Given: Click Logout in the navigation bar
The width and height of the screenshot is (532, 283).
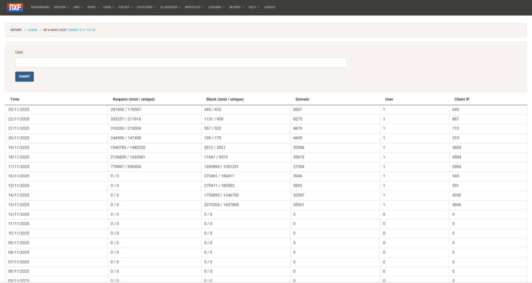Looking at the screenshot, I should pyautogui.click(x=270, y=7).
